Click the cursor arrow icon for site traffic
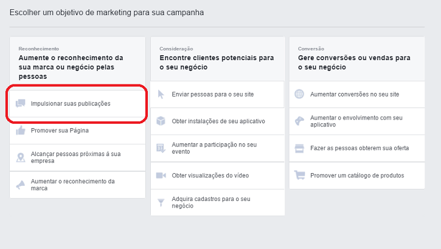The height and width of the screenshot is (249, 441). click(161, 94)
